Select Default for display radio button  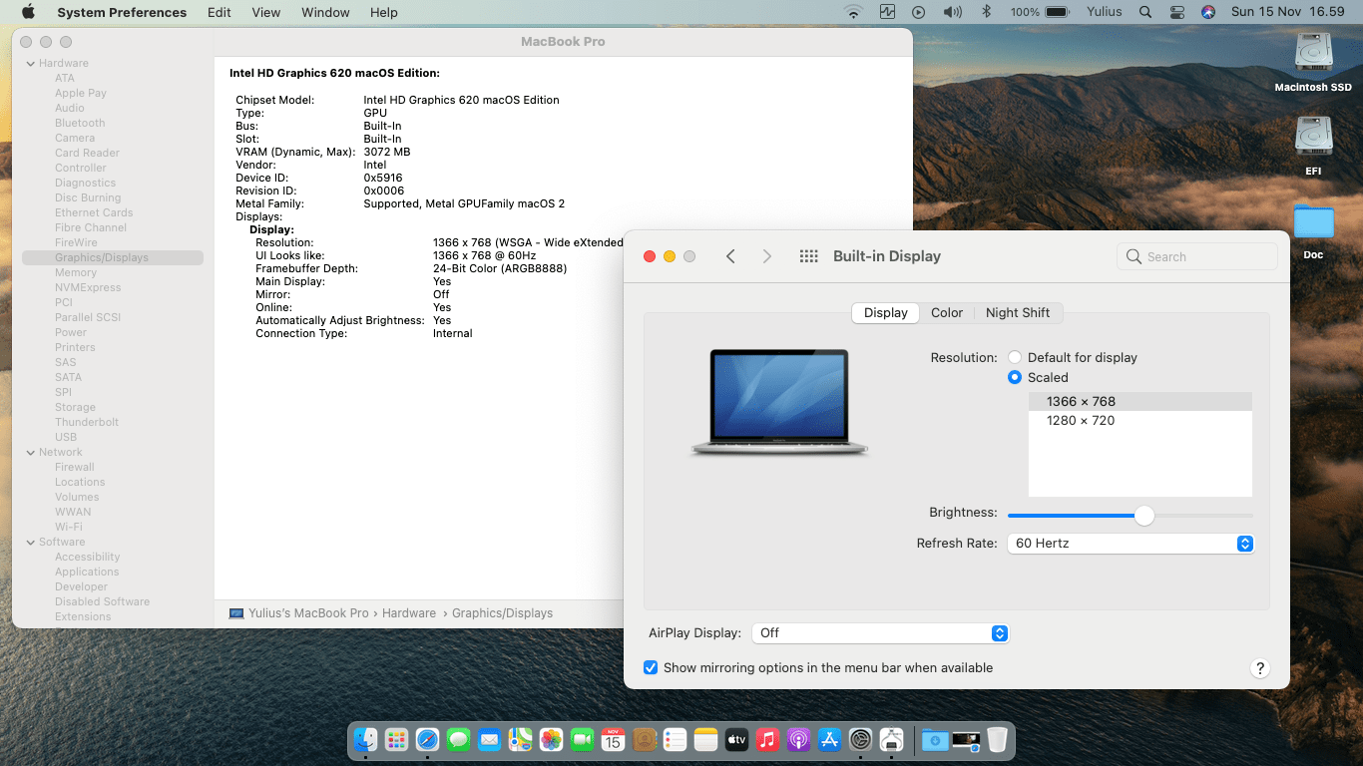pos(1015,357)
